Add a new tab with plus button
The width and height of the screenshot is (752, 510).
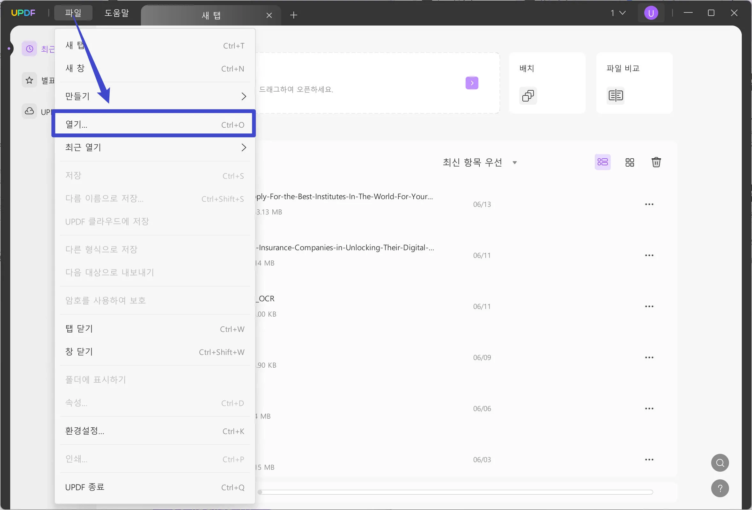[293, 15]
